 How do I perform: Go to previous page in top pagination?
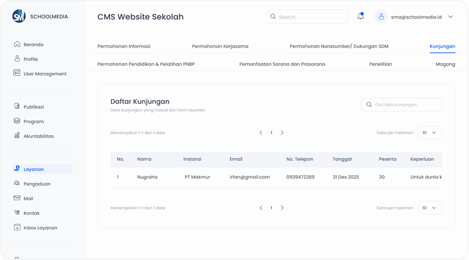click(x=261, y=133)
